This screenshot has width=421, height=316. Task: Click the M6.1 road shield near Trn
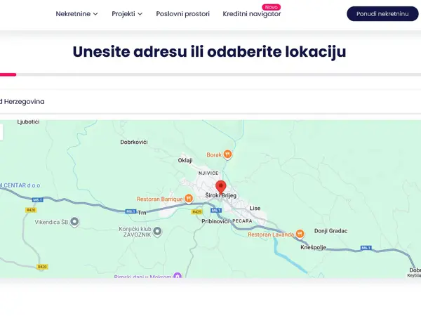coord(131,211)
